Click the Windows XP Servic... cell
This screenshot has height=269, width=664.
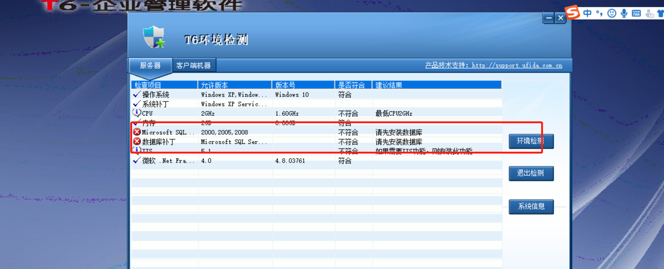coord(234,104)
